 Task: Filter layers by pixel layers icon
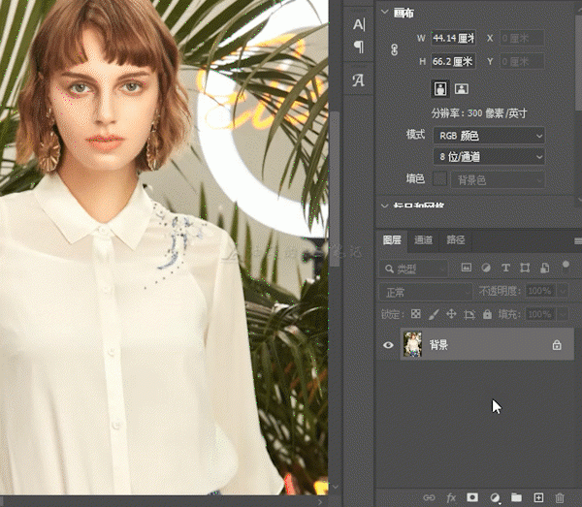click(467, 268)
